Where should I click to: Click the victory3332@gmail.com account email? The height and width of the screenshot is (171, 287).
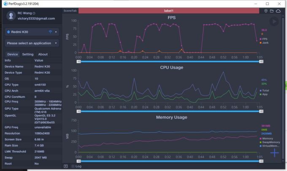(x=36, y=19)
